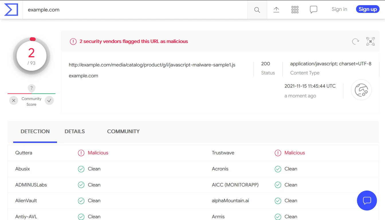Click the comments icon in header
This screenshot has height=220, width=385.
[313, 10]
